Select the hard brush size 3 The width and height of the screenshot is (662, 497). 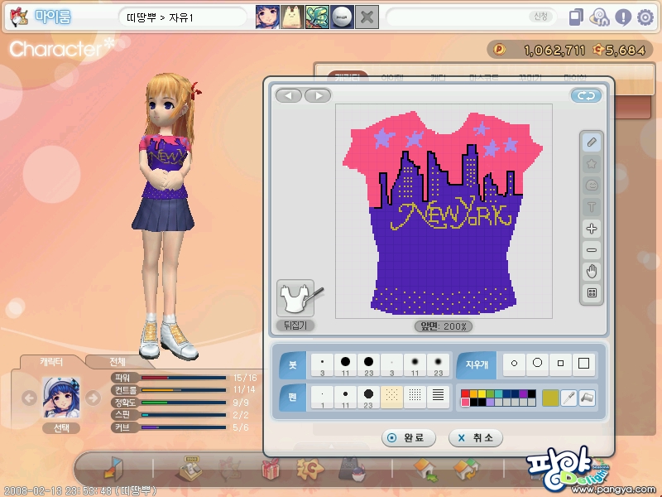(322, 364)
